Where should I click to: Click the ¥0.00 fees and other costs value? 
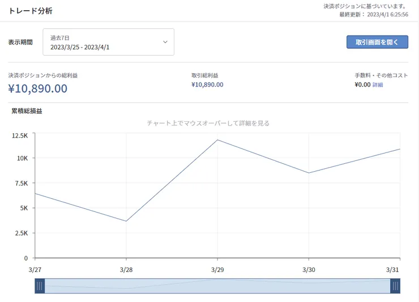tap(362, 85)
